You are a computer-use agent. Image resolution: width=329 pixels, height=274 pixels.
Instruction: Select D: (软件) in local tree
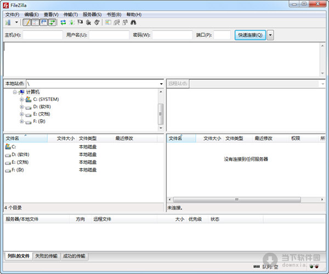pyautogui.click(x=42, y=107)
